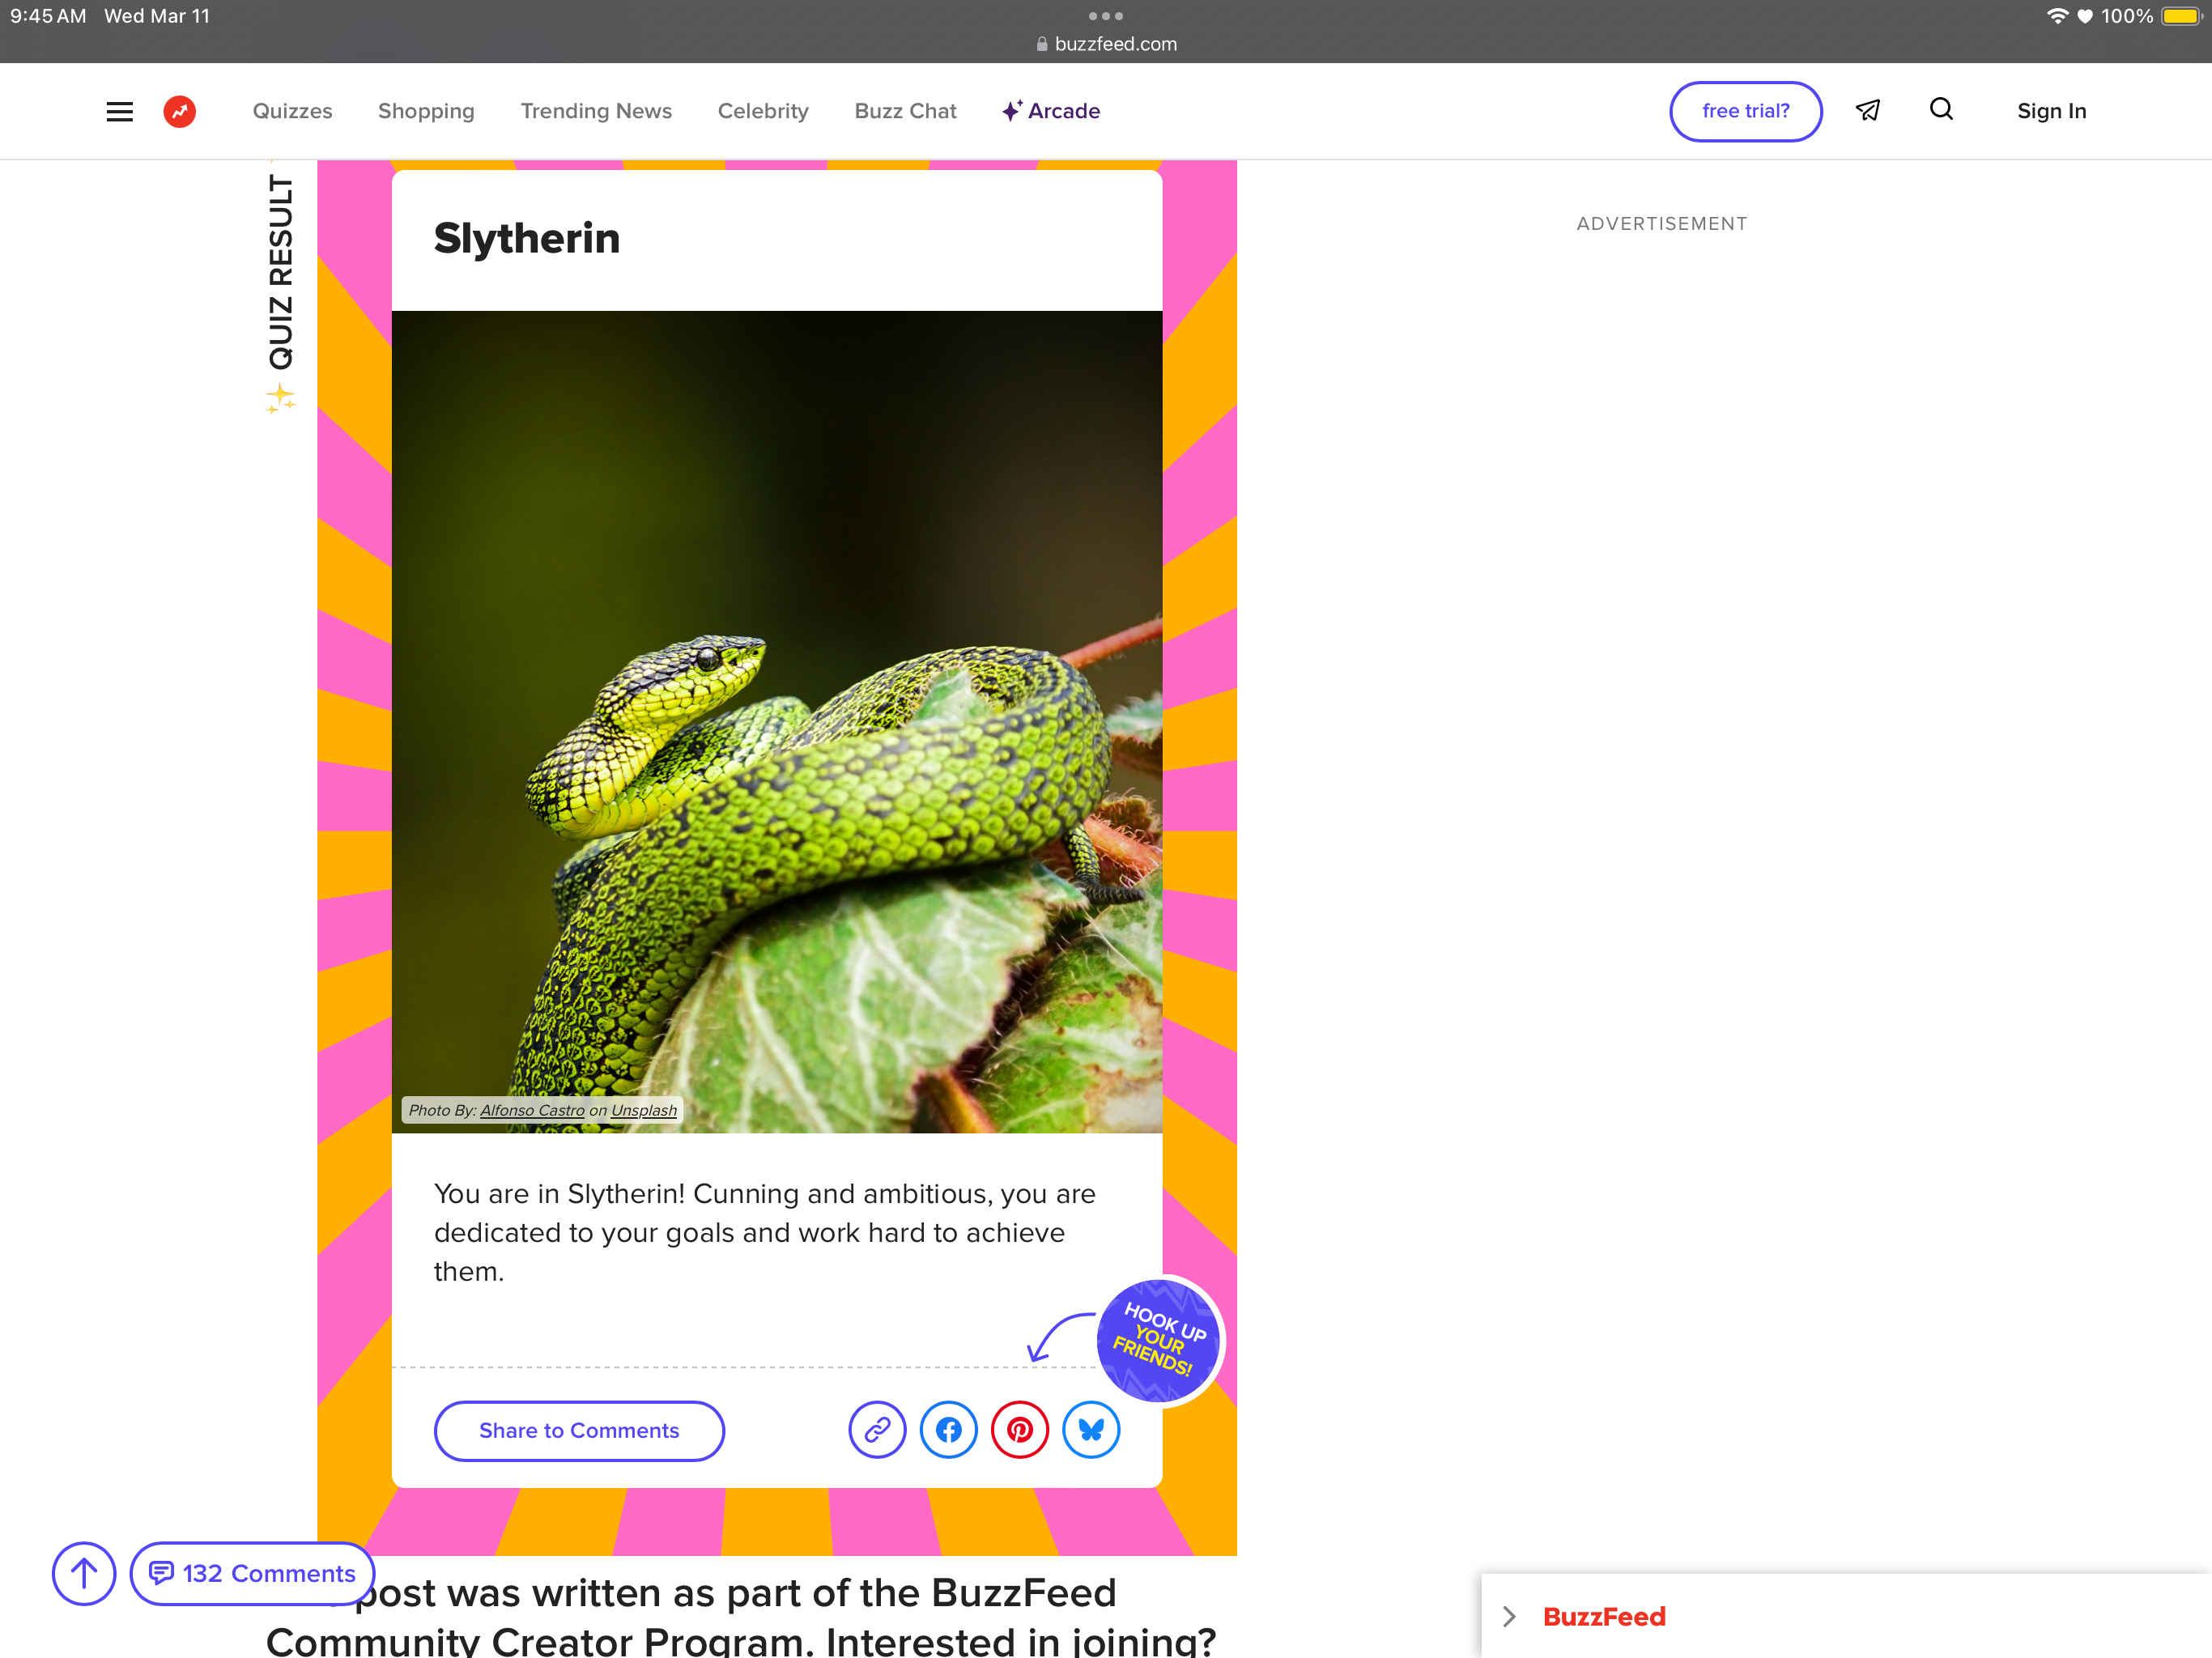Open the search magnifier
This screenshot has height=1658, width=2212.
pos(1941,109)
